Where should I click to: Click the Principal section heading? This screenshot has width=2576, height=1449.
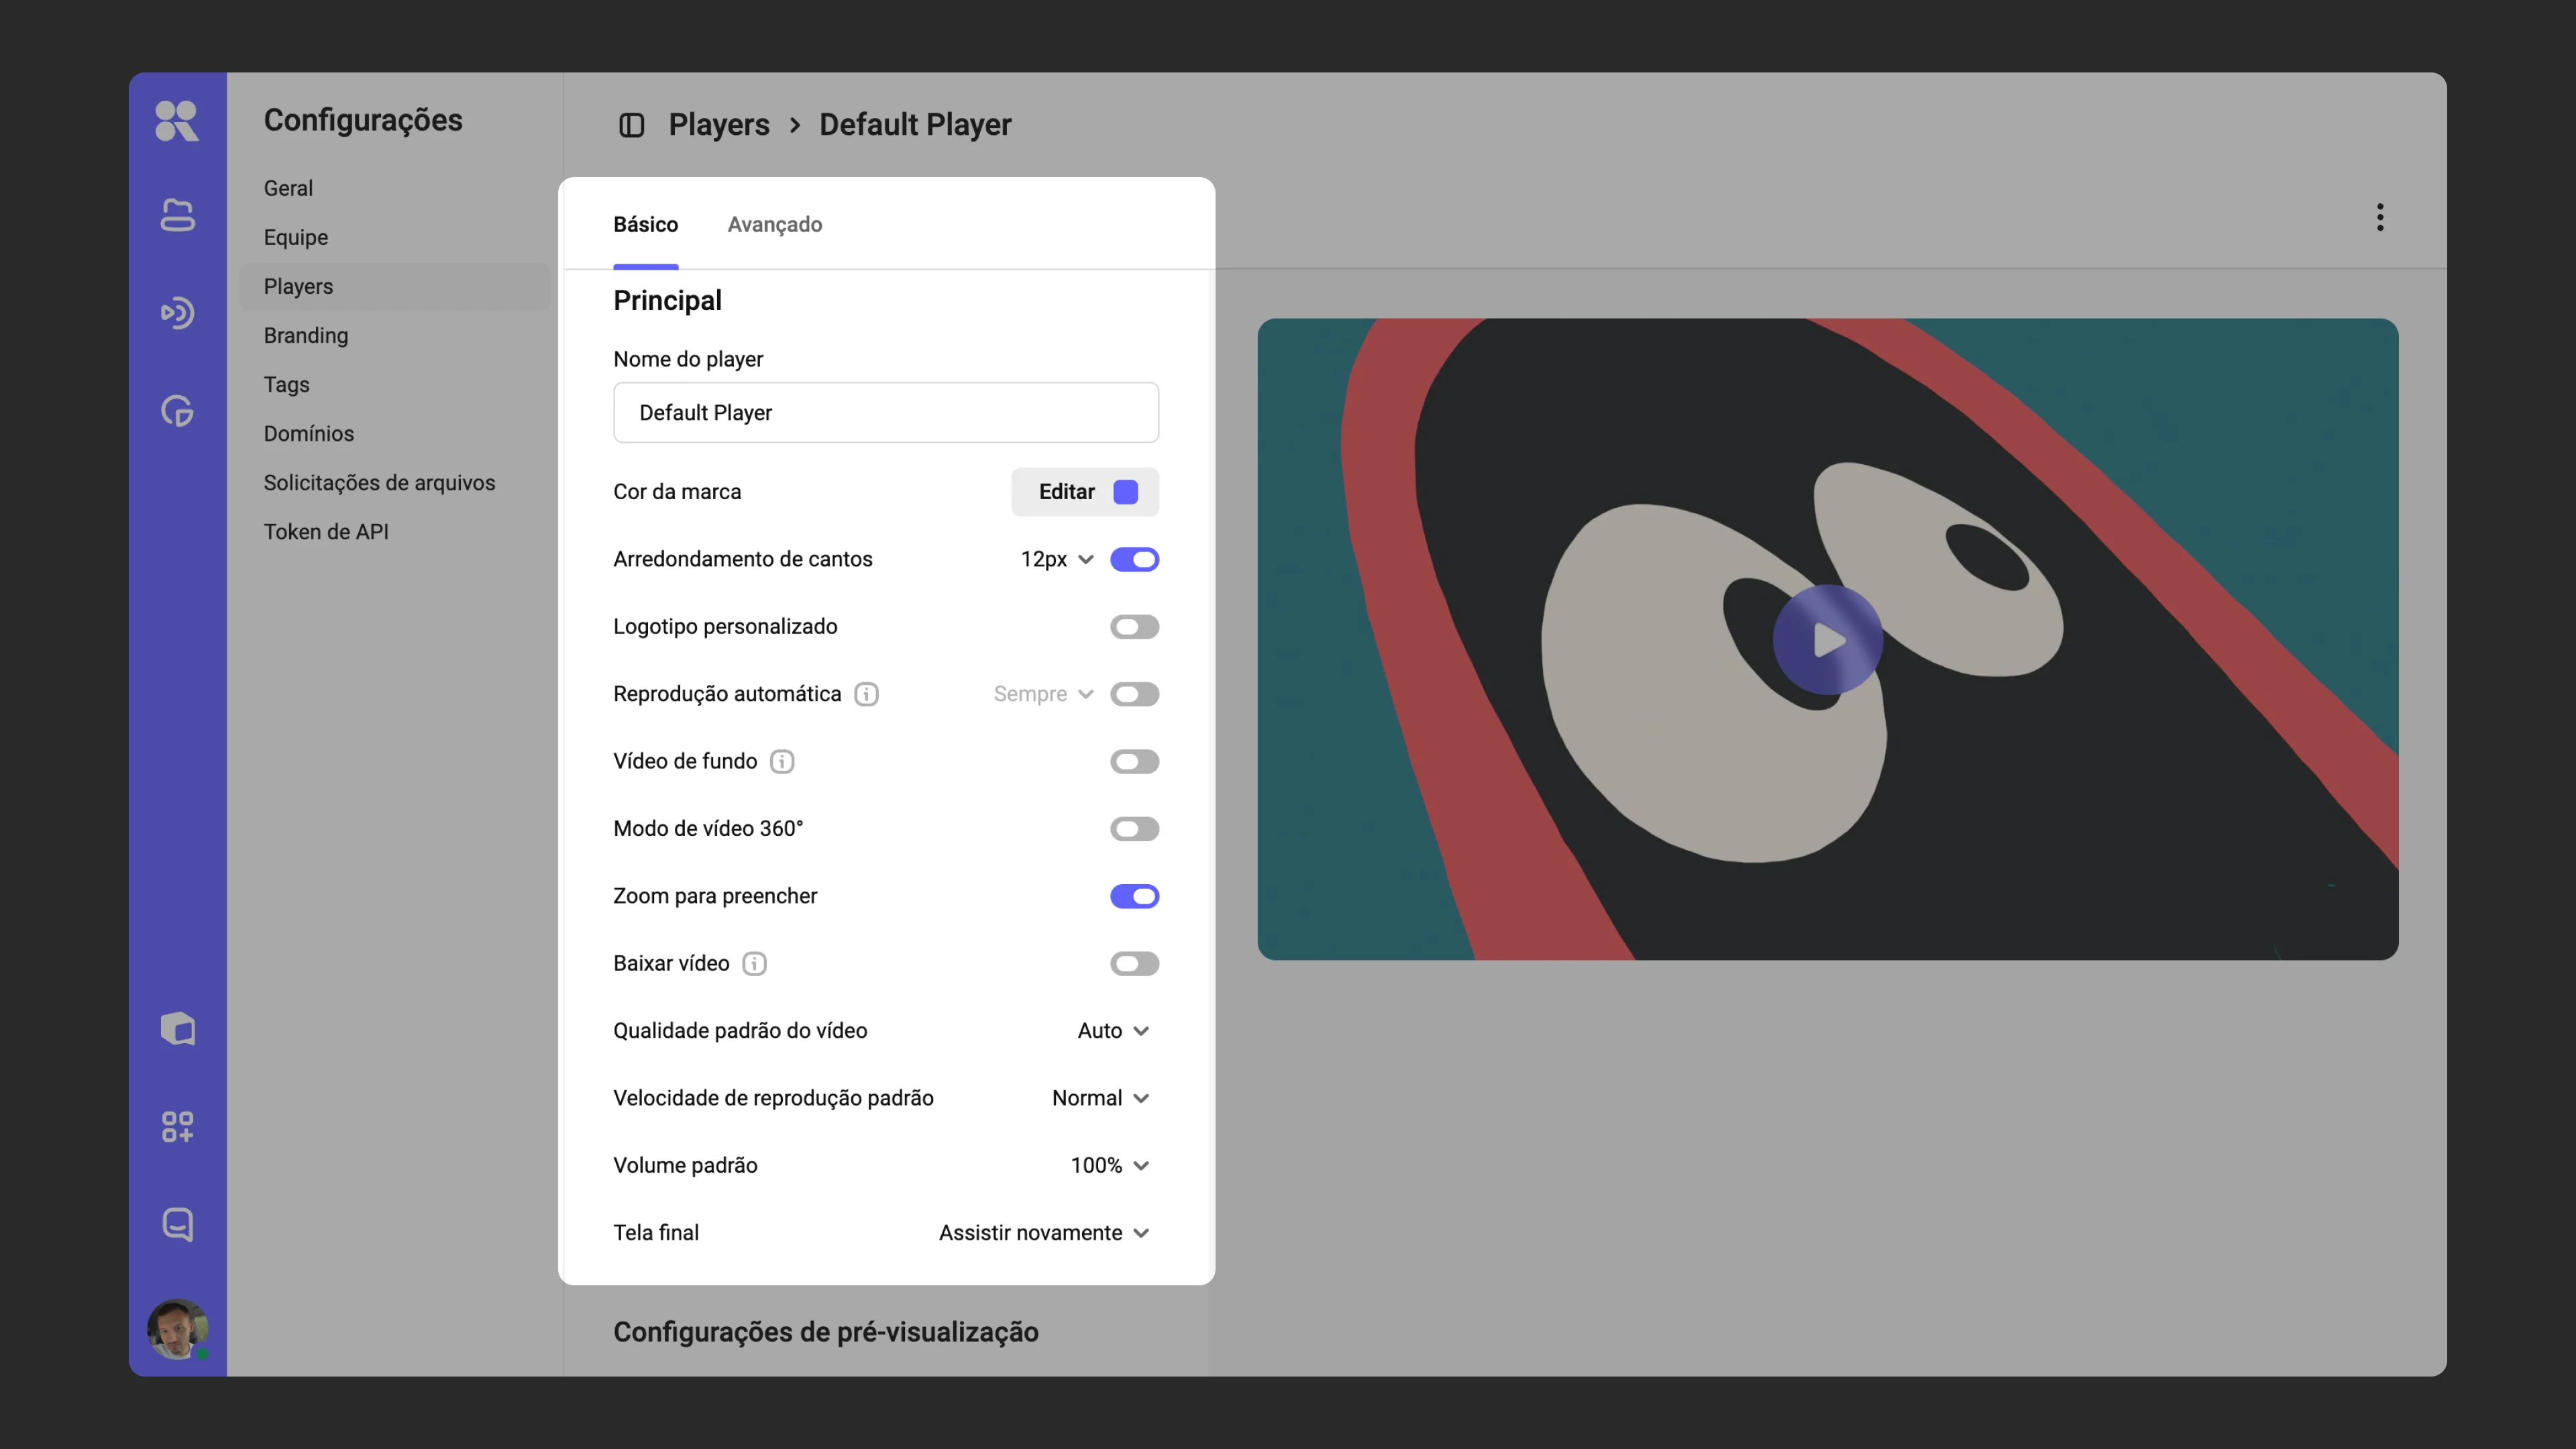tap(667, 301)
